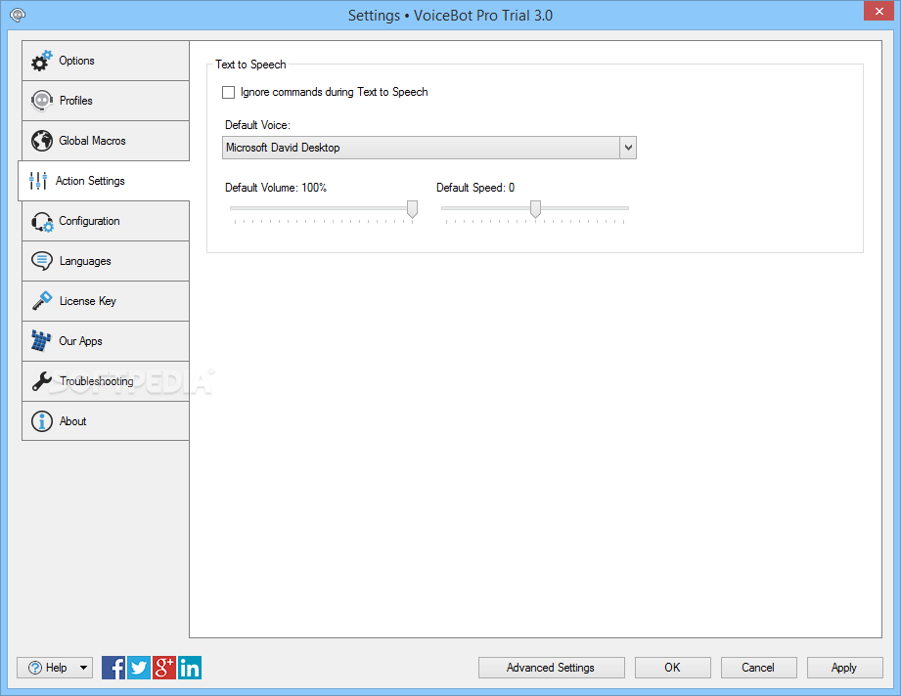This screenshot has height=696, width=901.
Task: Click the Troubleshooting wrench icon
Action: tap(42, 380)
